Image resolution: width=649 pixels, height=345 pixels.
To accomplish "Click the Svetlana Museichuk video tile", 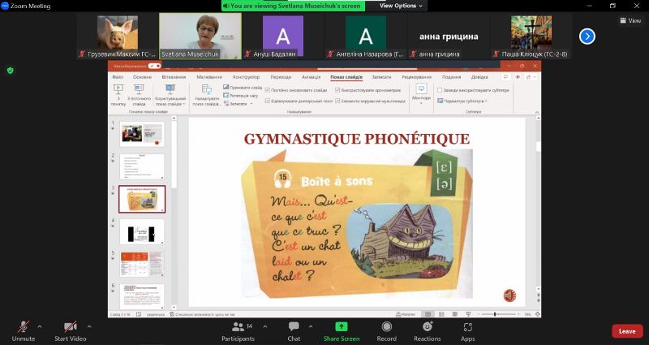I will tap(200, 36).
